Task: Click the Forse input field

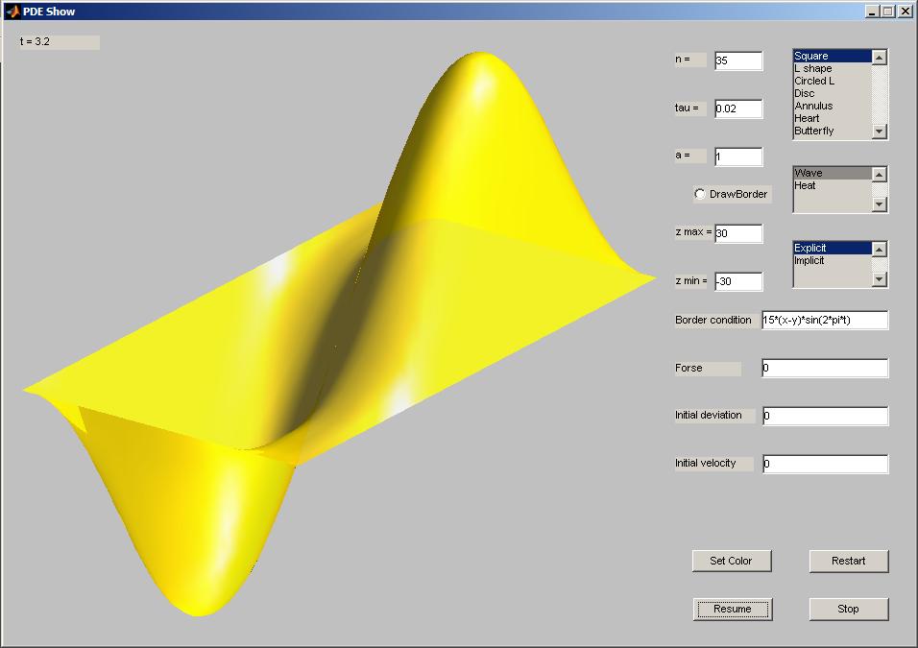Action: [825, 368]
